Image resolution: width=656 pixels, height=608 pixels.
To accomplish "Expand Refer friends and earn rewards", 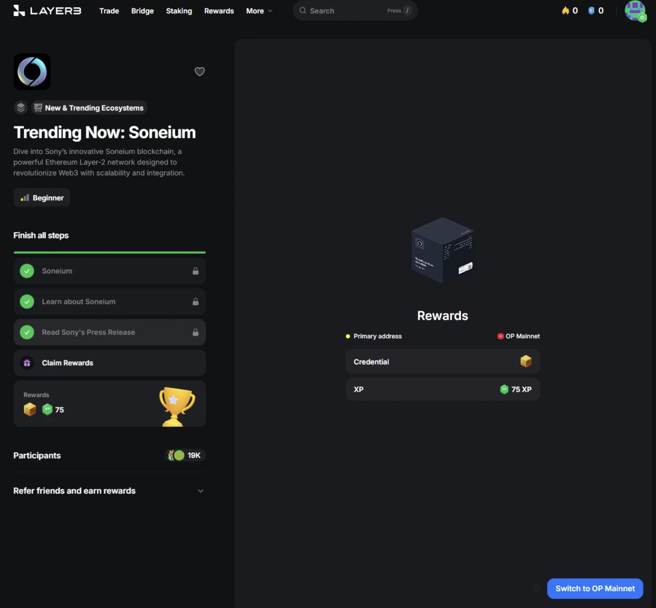I will pyautogui.click(x=110, y=491).
